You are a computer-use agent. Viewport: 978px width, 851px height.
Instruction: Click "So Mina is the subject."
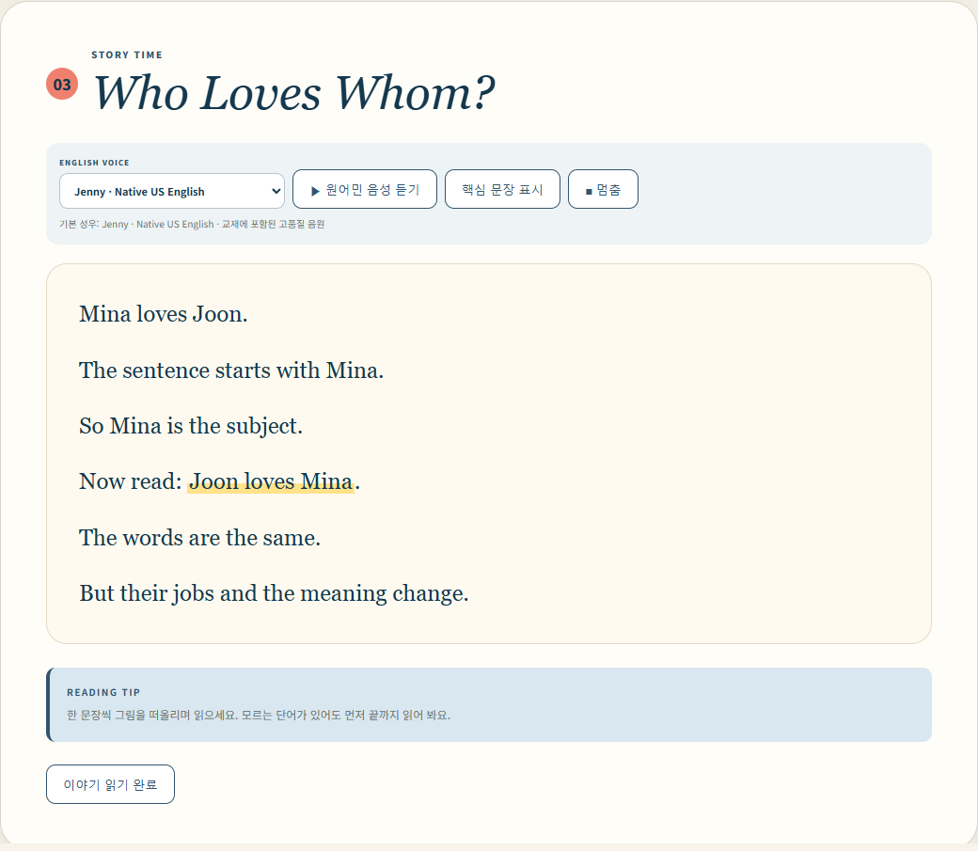click(x=191, y=425)
